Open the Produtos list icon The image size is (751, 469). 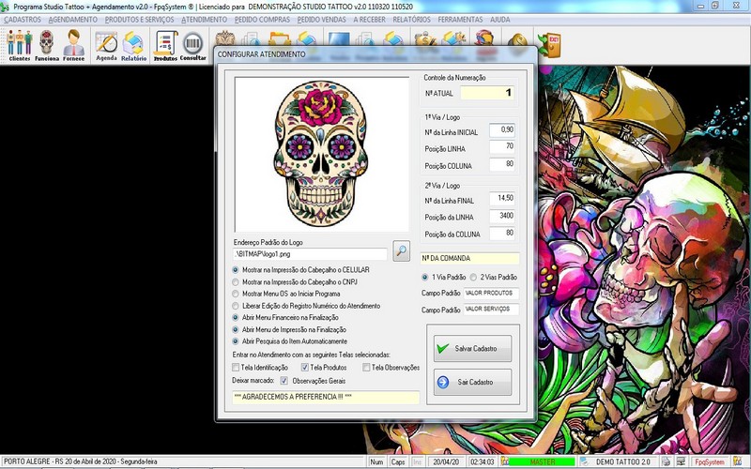165,45
